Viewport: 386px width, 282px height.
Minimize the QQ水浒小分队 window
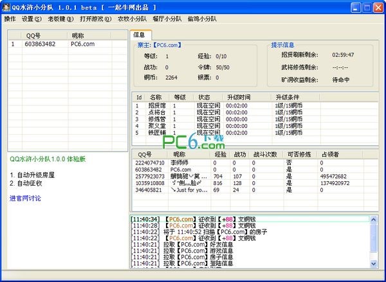coord(356,8)
